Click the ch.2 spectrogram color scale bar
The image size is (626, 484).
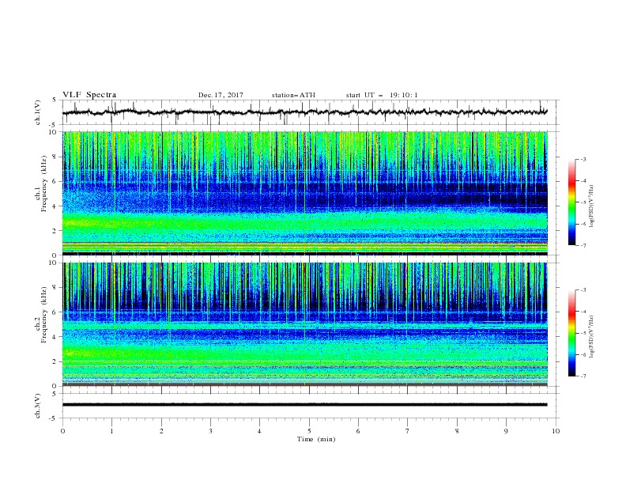click(x=571, y=333)
